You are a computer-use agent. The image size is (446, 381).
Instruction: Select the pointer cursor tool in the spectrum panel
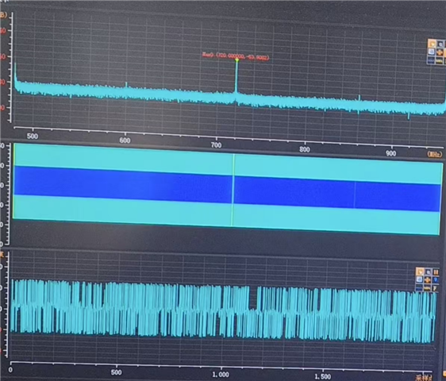tap(432, 44)
